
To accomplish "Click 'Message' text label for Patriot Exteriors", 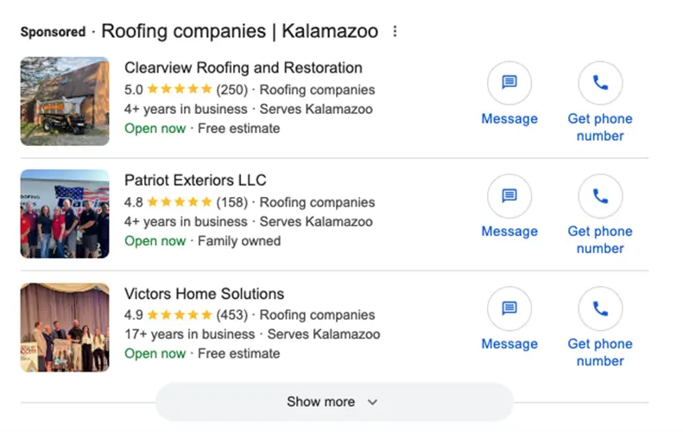I will pos(509,232).
